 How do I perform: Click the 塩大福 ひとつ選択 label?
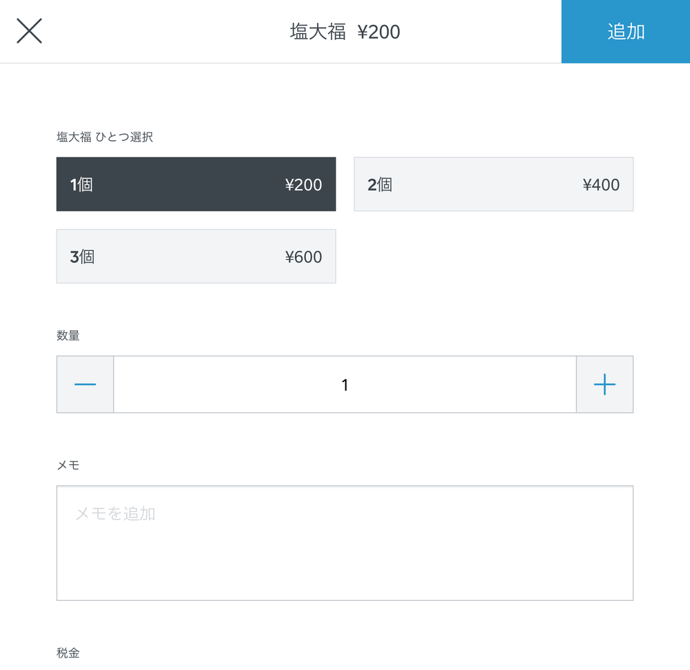click(x=104, y=137)
